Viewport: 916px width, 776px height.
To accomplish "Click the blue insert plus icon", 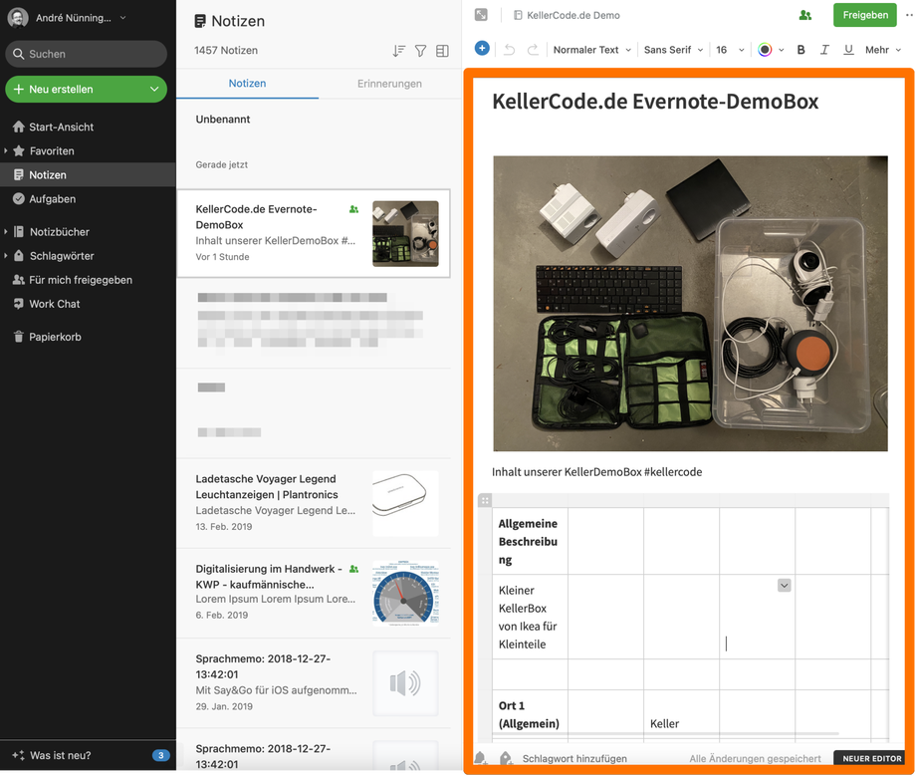I will click(x=482, y=49).
